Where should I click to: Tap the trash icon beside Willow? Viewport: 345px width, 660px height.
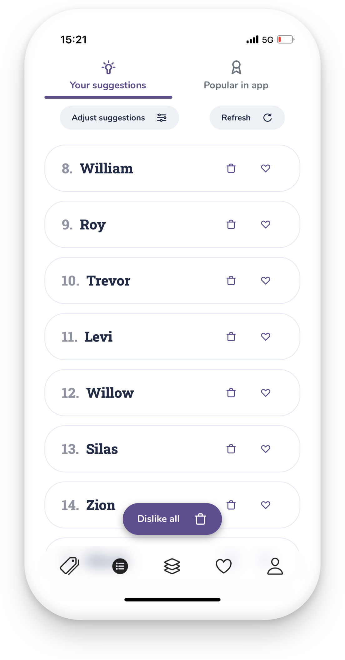pos(231,393)
